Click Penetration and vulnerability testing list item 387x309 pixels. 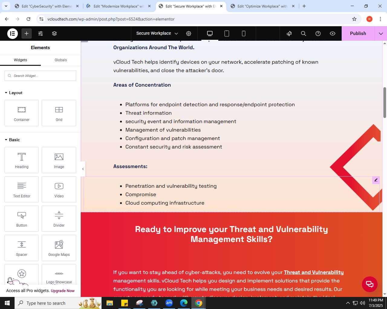coord(171,186)
